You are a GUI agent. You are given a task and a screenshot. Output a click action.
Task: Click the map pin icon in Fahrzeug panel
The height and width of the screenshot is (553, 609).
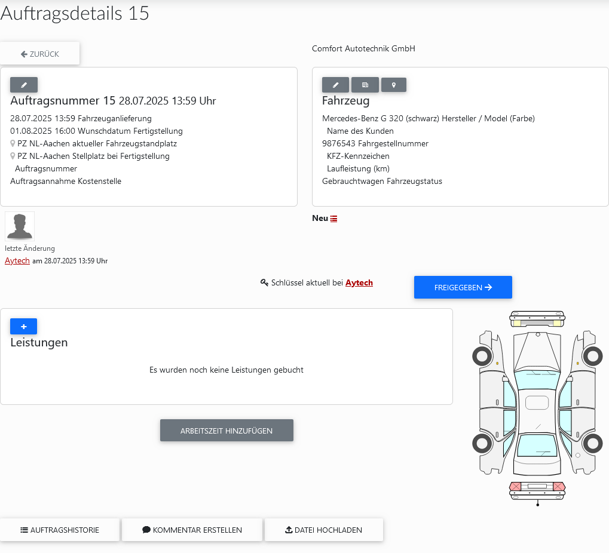(x=394, y=85)
